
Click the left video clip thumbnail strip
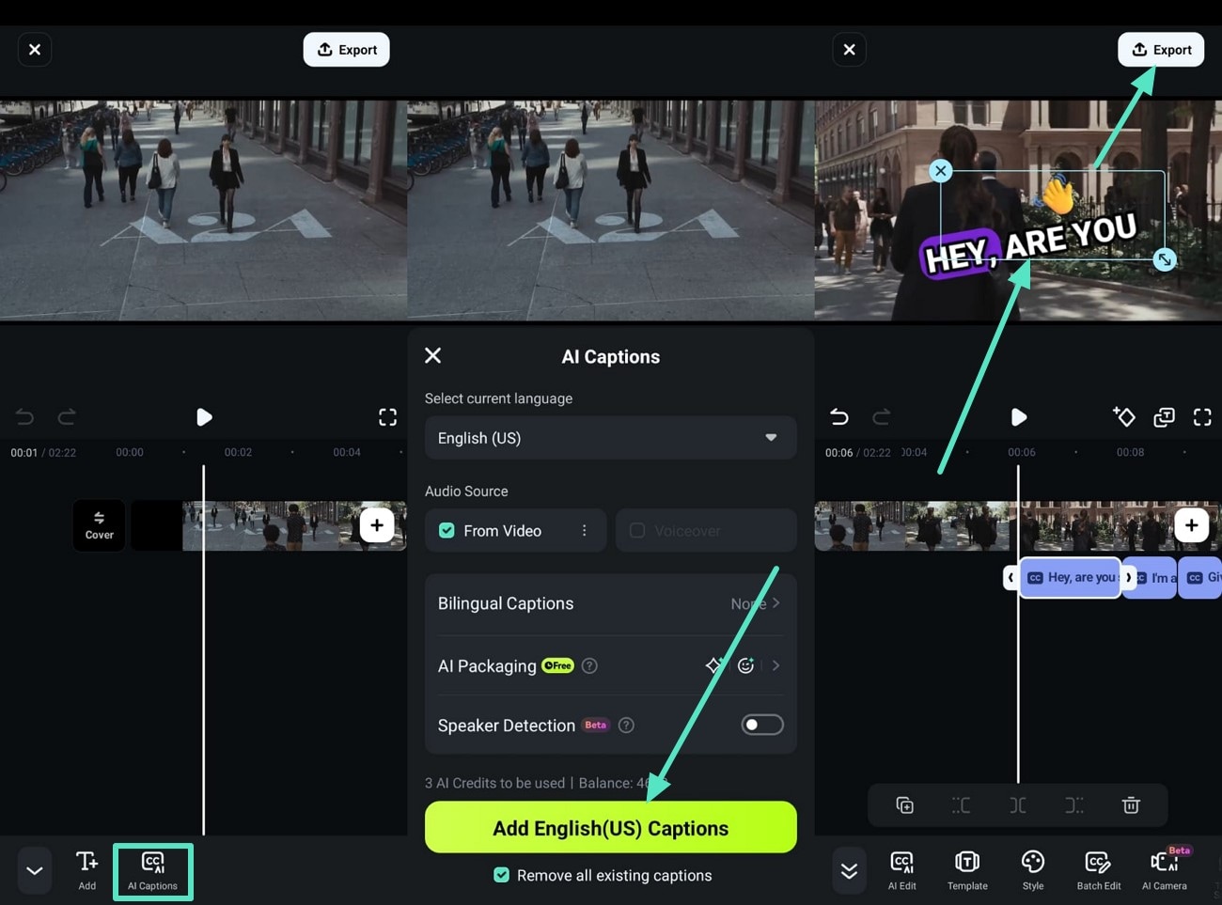[x=294, y=525]
